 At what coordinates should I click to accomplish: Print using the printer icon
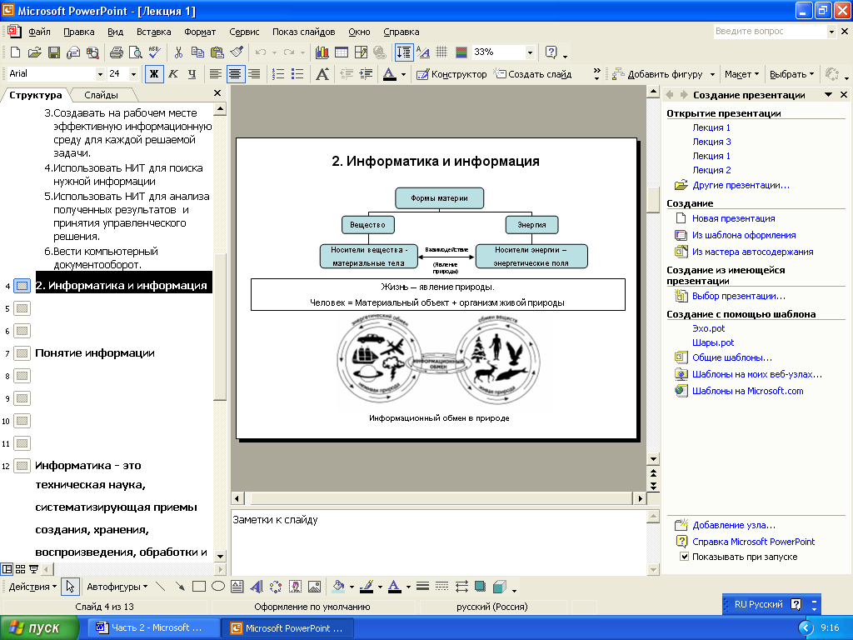pyautogui.click(x=116, y=52)
